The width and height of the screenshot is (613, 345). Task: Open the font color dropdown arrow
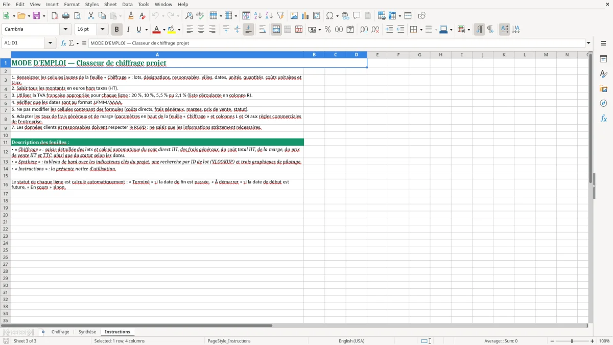point(163,30)
